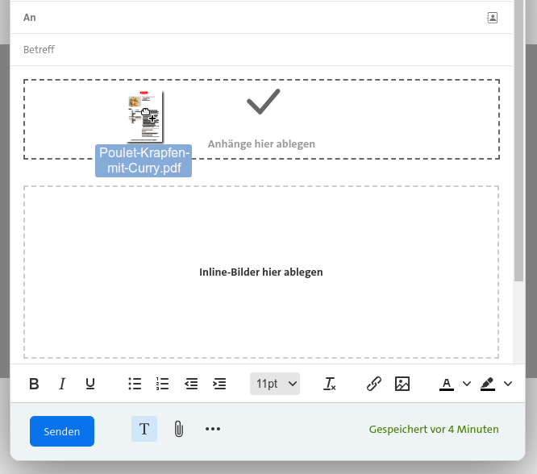
Task: Expand the text color options arrow
Action: pyautogui.click(x=467, y=384)
